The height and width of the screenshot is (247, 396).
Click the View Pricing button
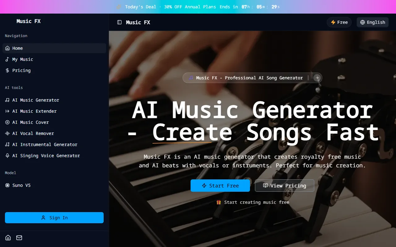click(x=285, y=186)
